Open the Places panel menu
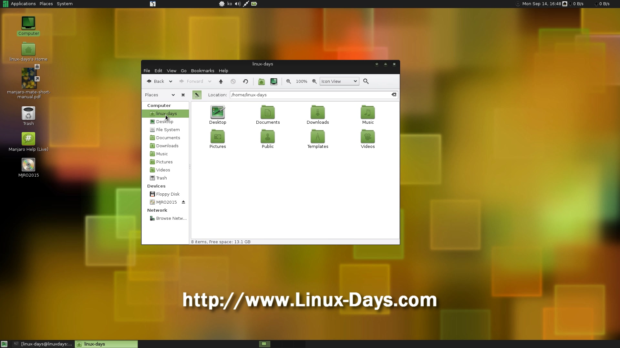 click(x=46, y=4)
